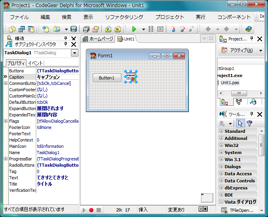Open the リファクタリング menu
Image resolution: width=268 pixels, height=217 pixels.
click(x=124, y=17)
